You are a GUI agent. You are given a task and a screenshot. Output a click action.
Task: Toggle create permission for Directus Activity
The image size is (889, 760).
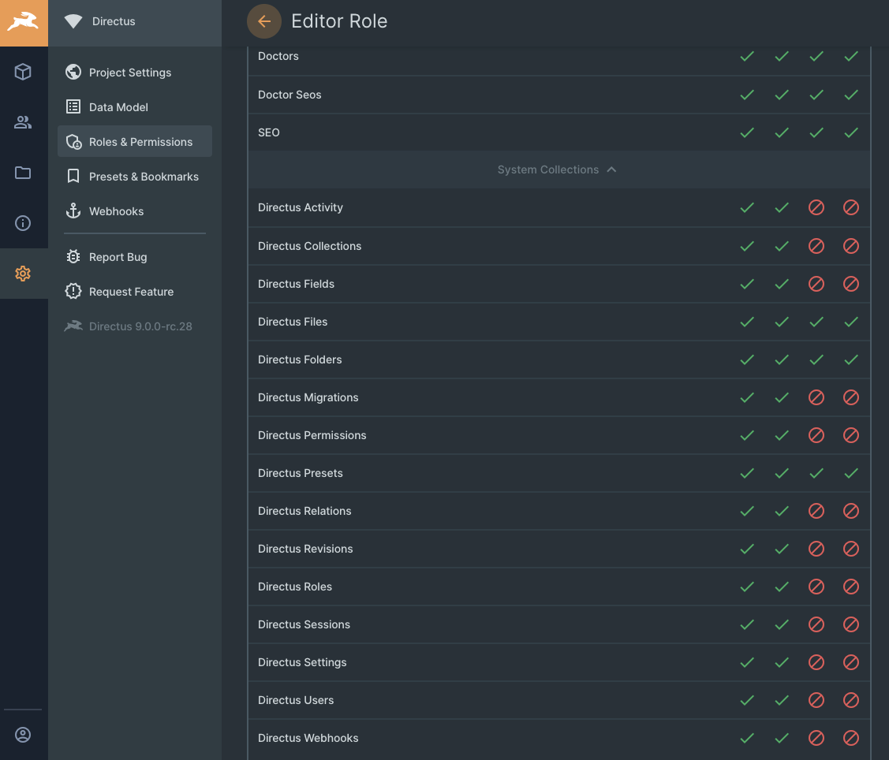747,207
